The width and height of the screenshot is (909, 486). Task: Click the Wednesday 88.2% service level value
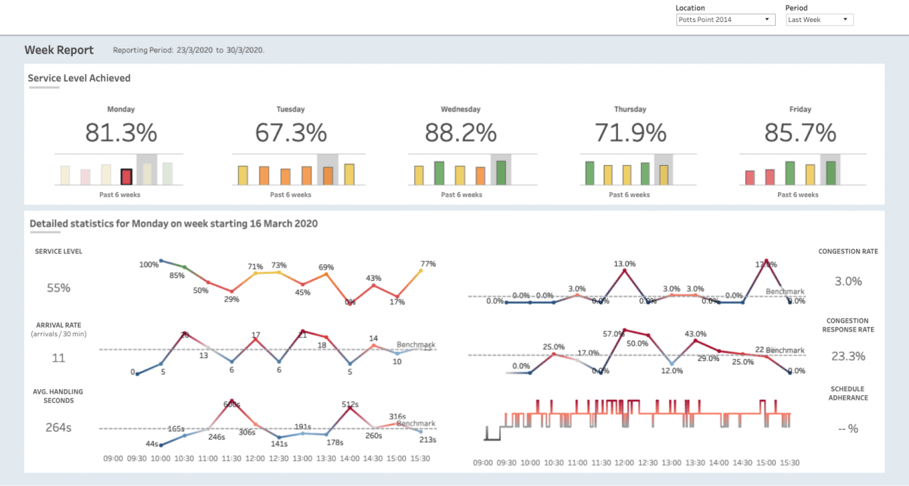pos(461,133)
